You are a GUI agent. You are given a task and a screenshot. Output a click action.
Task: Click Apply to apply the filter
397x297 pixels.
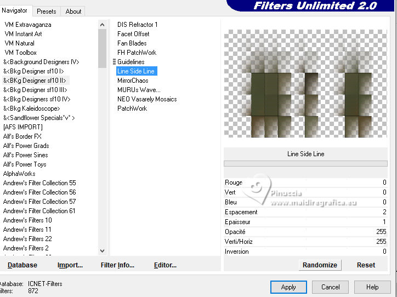(288, 287)
